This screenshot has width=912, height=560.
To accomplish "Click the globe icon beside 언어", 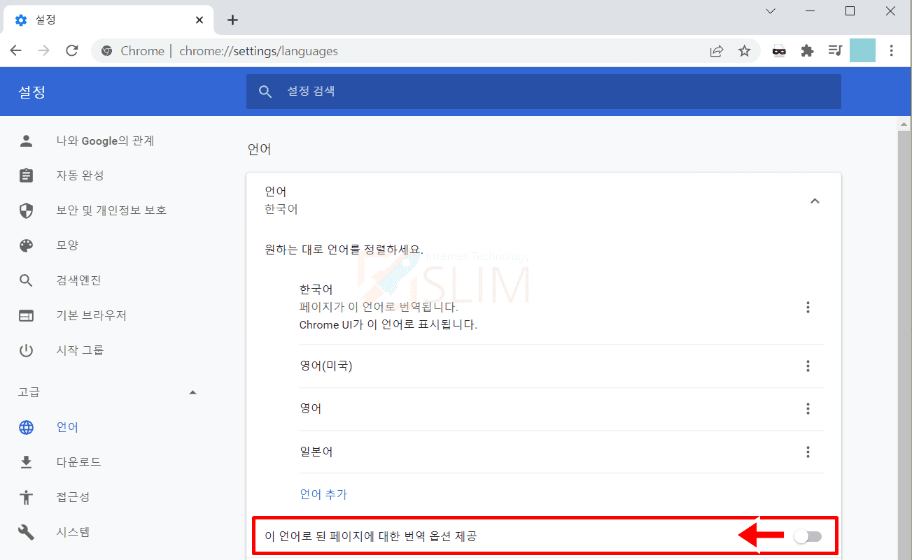I will tap(26, 427).
